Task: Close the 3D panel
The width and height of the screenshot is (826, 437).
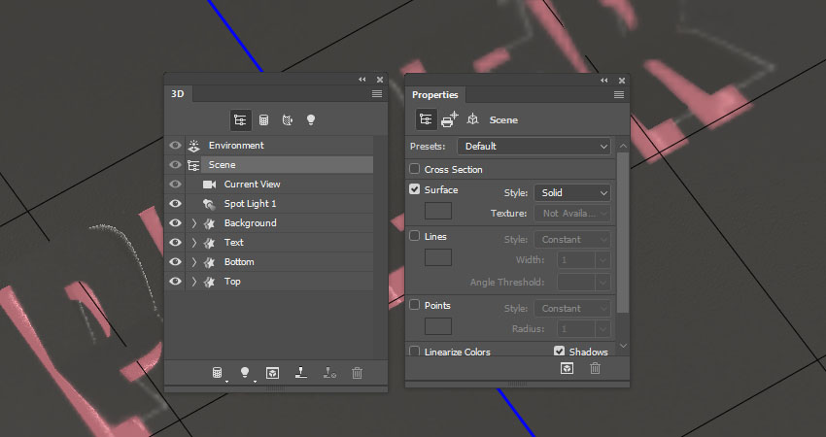Action: point(380,80)
